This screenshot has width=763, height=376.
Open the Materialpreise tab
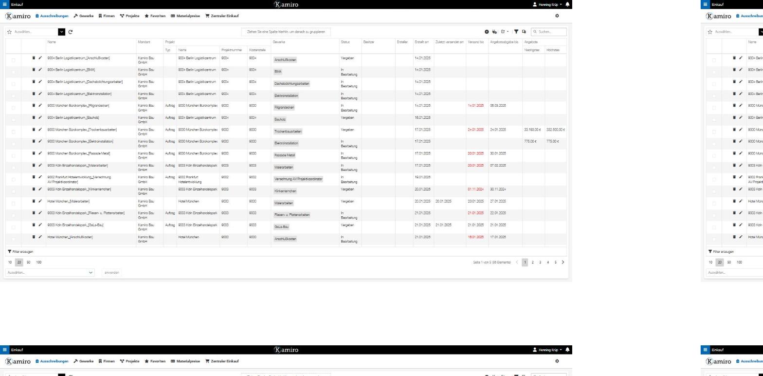[x=185, y=16]
